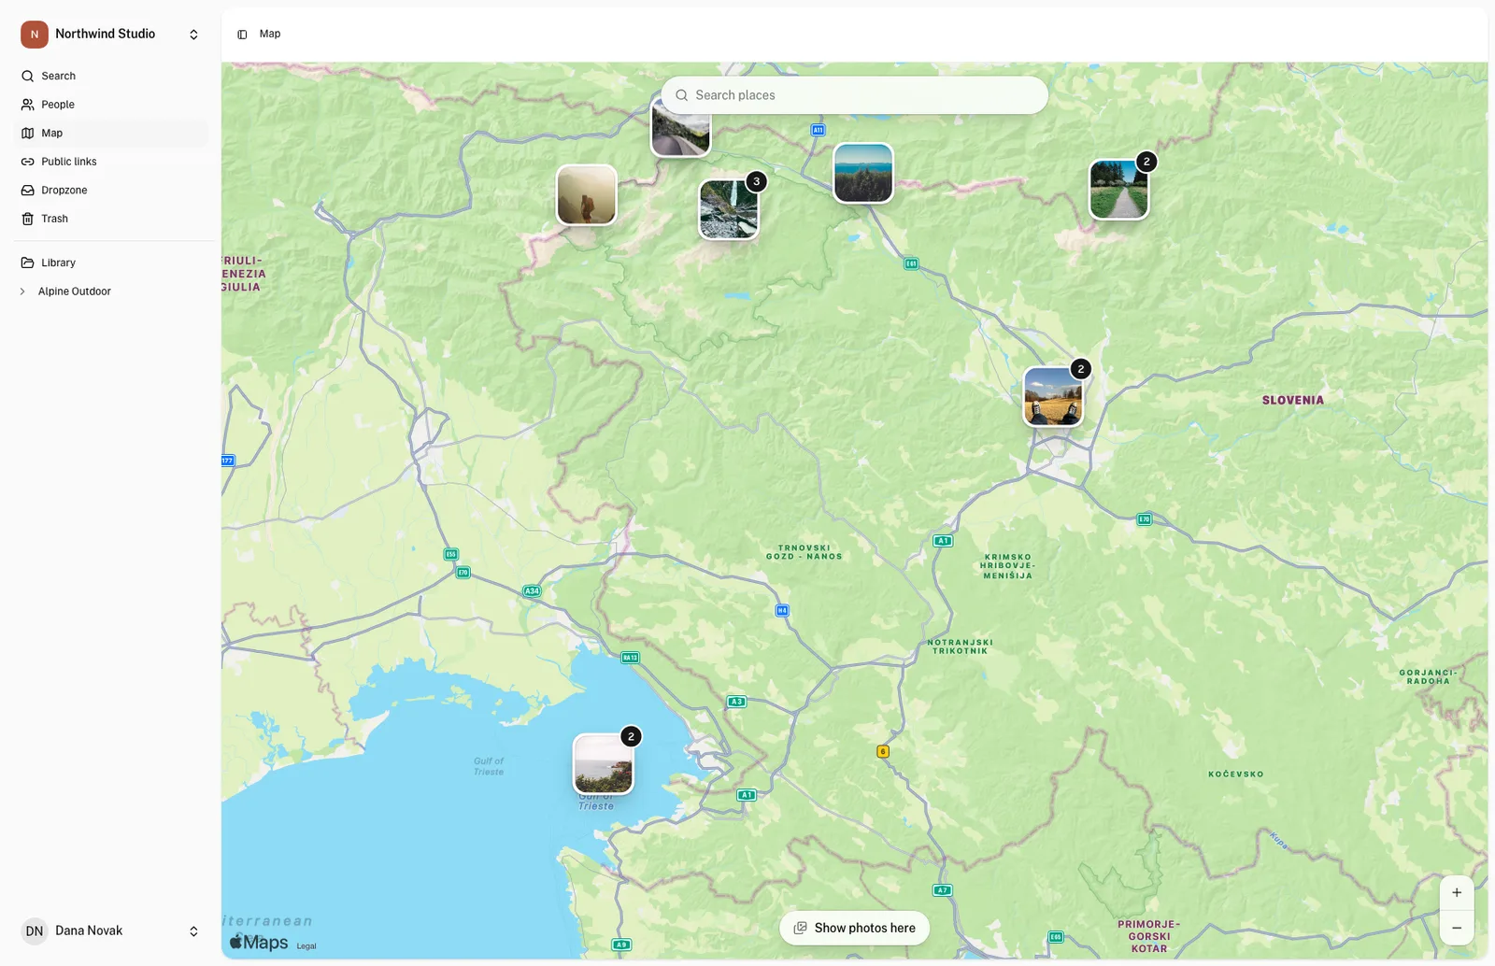Open the Northwind Studio workspace switcher

pyautogui.click(x=111, y=35)
